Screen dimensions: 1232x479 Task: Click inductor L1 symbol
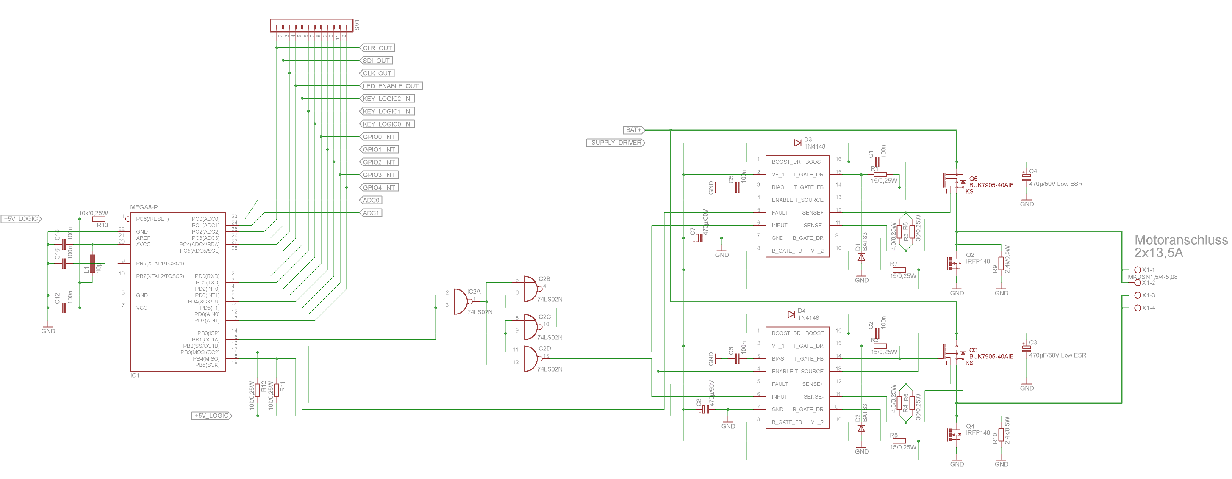(92, 263)
